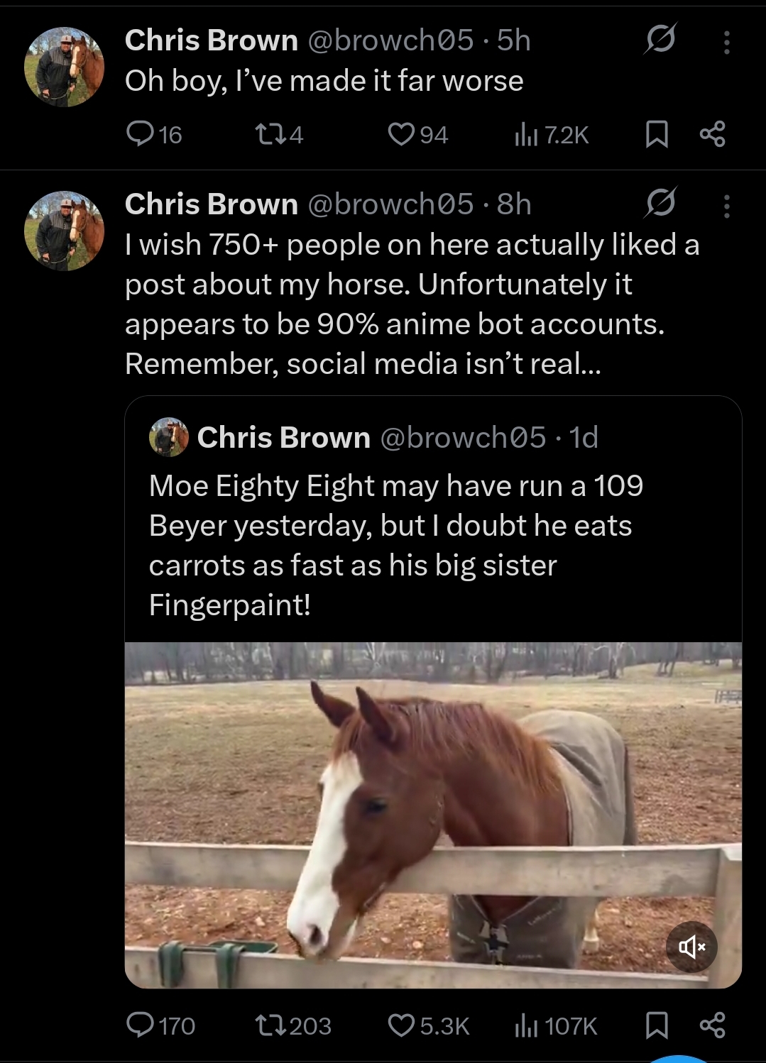This screenshot has height=1063, width=766.
Task: Open Chris Brown's profile picture on the top tweet
Action: click(x=64, y=67)
